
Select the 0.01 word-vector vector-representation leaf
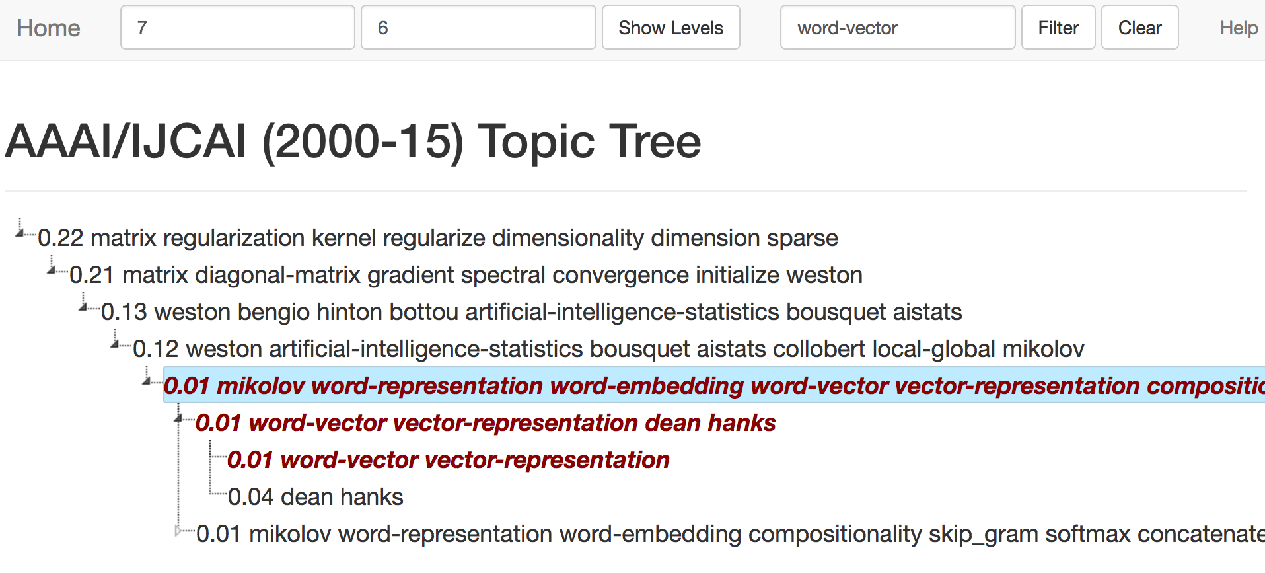[448, 460]
